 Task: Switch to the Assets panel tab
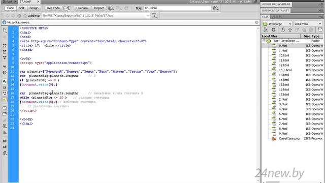[x=277, y=17]
